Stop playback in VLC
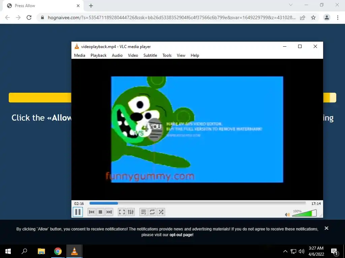Screen dimensions: 345x258 pyautogui.click(x=100, y=212)
